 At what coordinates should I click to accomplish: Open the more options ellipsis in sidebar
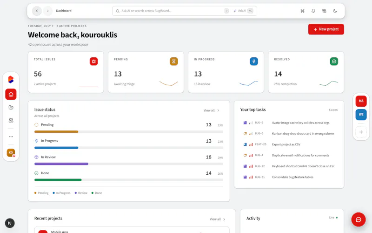(x=11, y=137)
